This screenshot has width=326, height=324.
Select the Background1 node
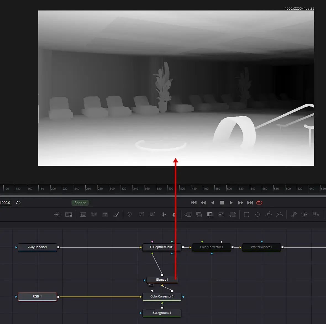(x=162, y=313)
